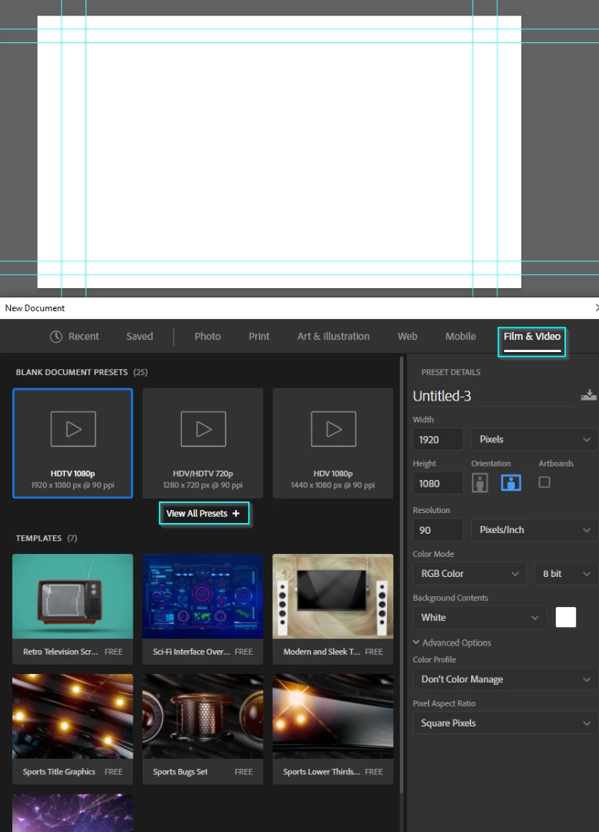This screenshot has width=599, height=832.
Task: Click the Height input field
Action: 438,483
